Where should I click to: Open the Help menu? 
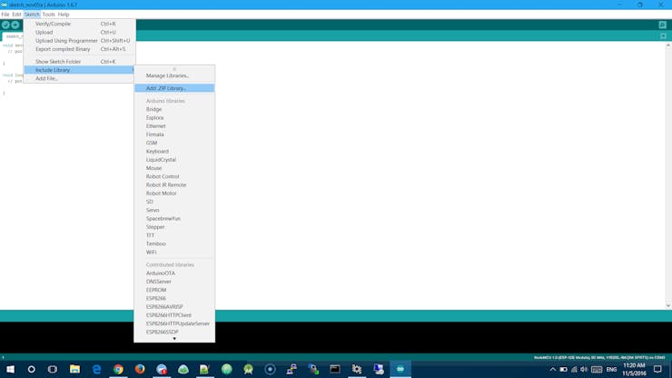pyautogui.click(x=64, y=15)
